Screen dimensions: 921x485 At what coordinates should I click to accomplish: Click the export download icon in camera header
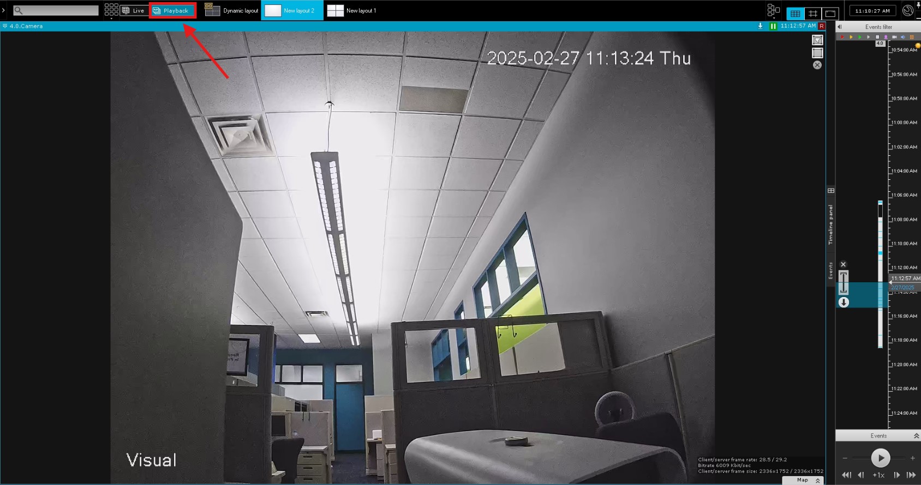[x=760, y=26]
